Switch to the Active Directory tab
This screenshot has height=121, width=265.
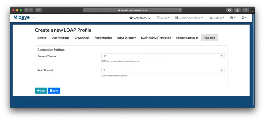point(126,38)
